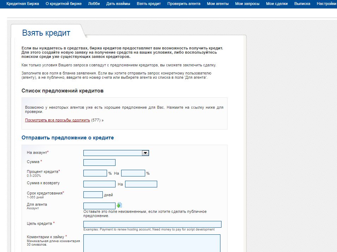Focus the Сумма input field
This screenshot has width=337, height=252.
click(99, 162)
